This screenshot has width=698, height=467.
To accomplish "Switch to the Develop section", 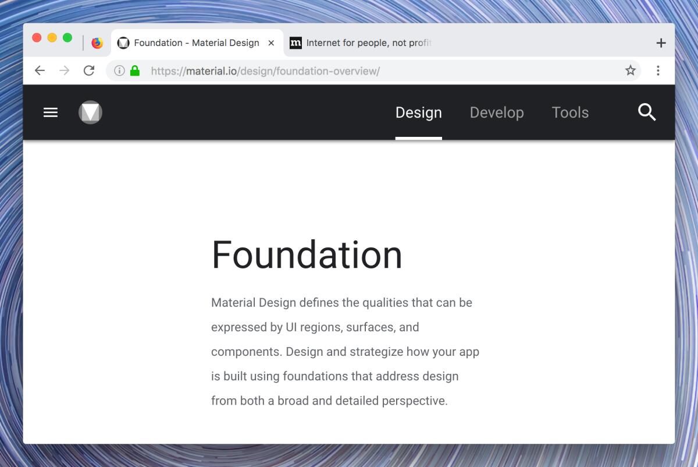I will click(x=497, y=112).
